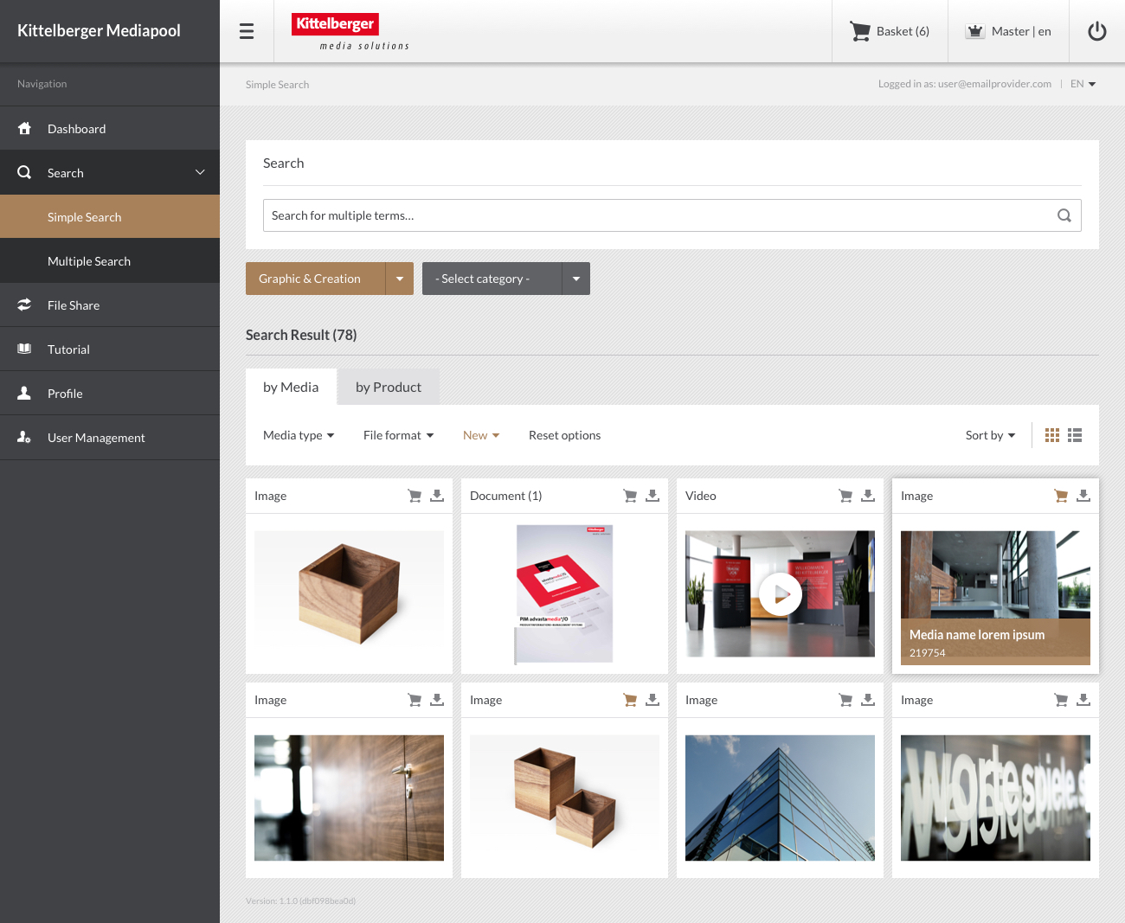This screenshot has width=1125, height=923.
Task: Click the File Share icon in sidebar
Action: coord(23,304)
